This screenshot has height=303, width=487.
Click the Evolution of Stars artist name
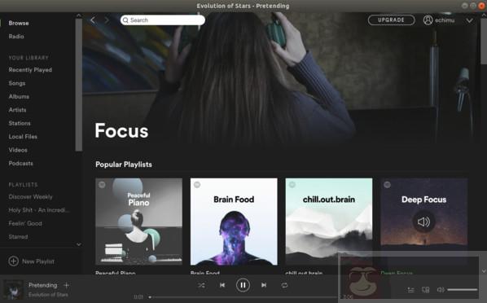click(x=48, y=295)
